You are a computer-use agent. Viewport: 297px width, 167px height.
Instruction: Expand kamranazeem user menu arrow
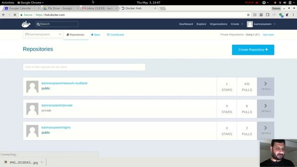coord(274,24)
